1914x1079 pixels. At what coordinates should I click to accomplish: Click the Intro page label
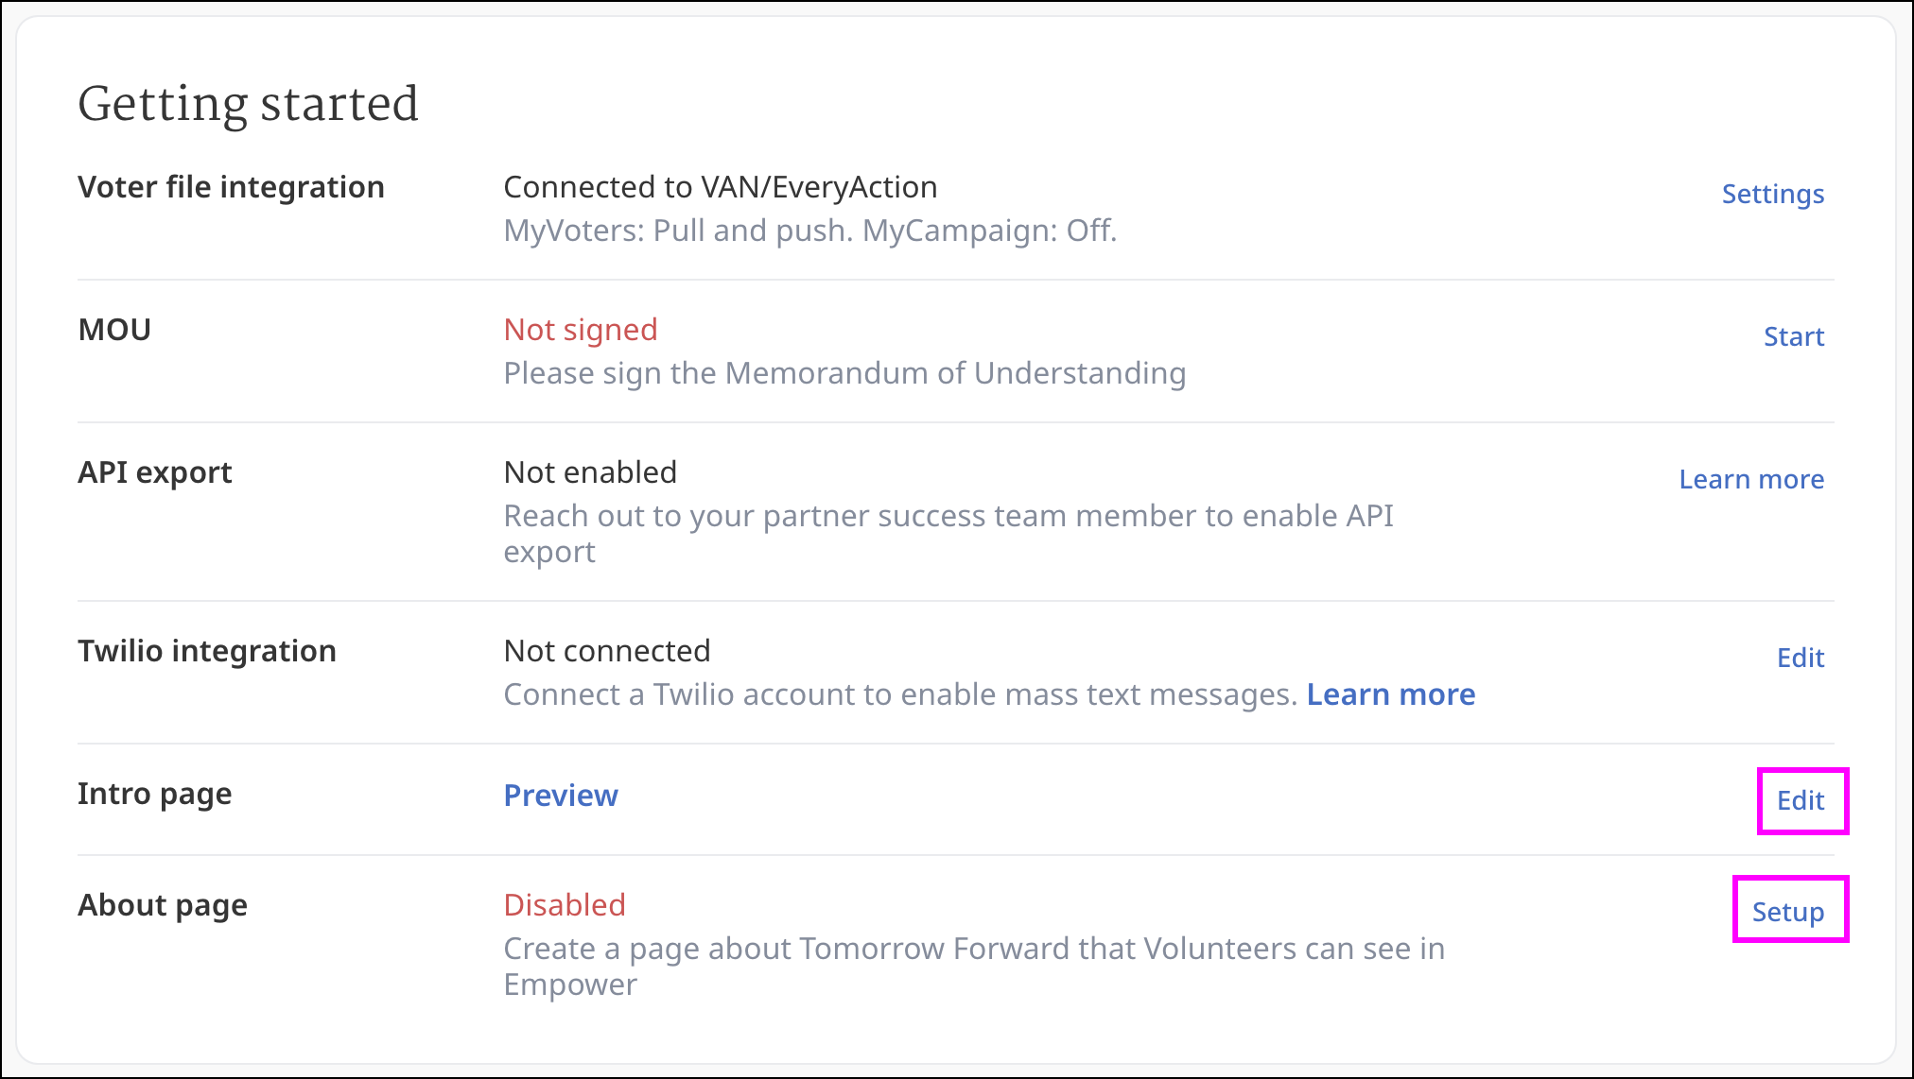tap(154, 794)
